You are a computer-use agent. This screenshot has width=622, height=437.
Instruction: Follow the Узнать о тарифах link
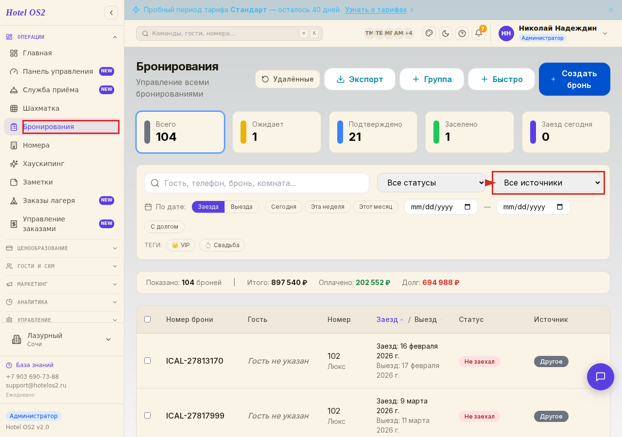point(376,10)
